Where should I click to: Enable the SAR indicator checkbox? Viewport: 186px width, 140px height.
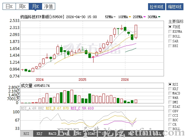pos(170,41)
